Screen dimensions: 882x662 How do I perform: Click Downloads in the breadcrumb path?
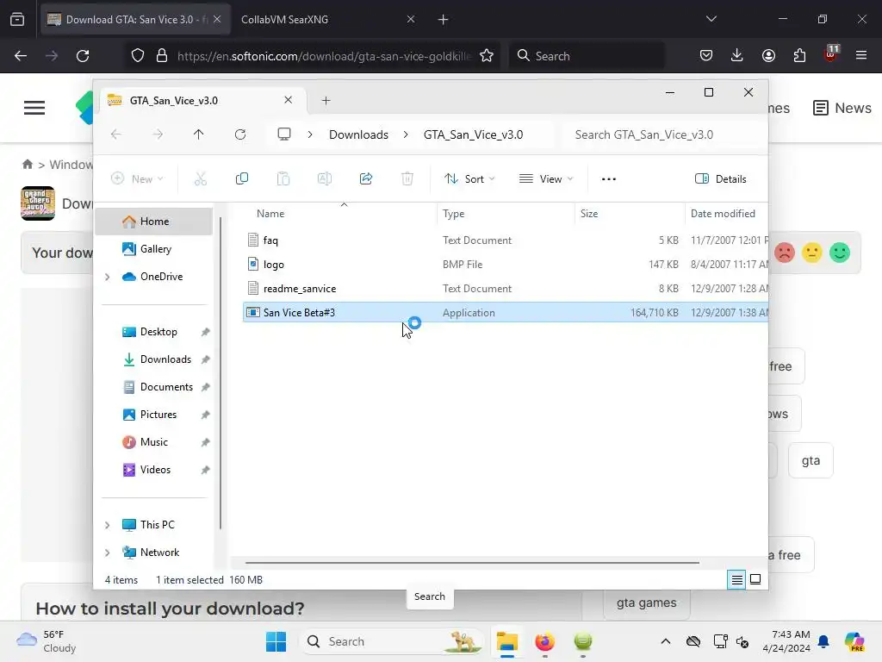(x=358, y=134)
